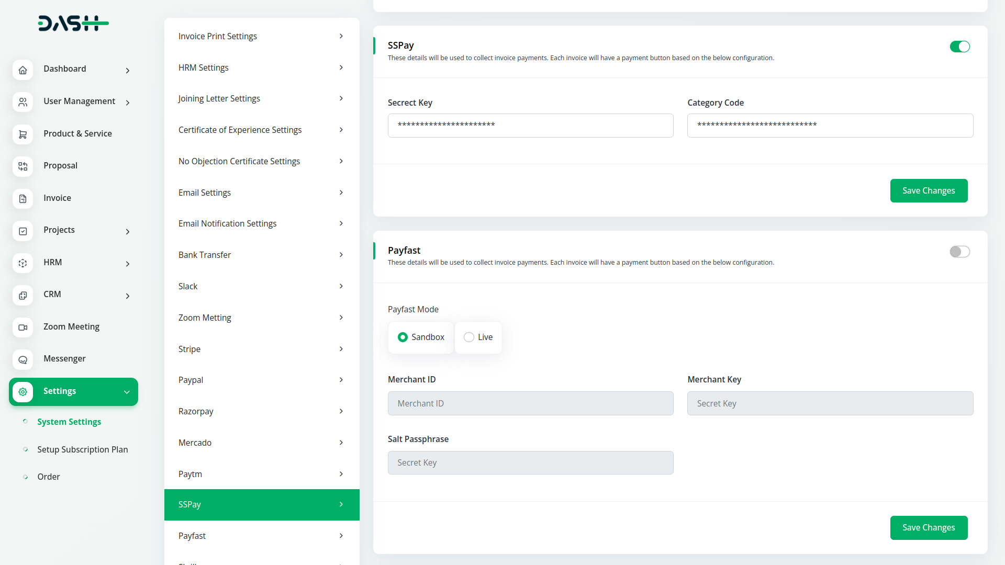Click the Dash logo
1005x565 pixels.
pos(73,23)
